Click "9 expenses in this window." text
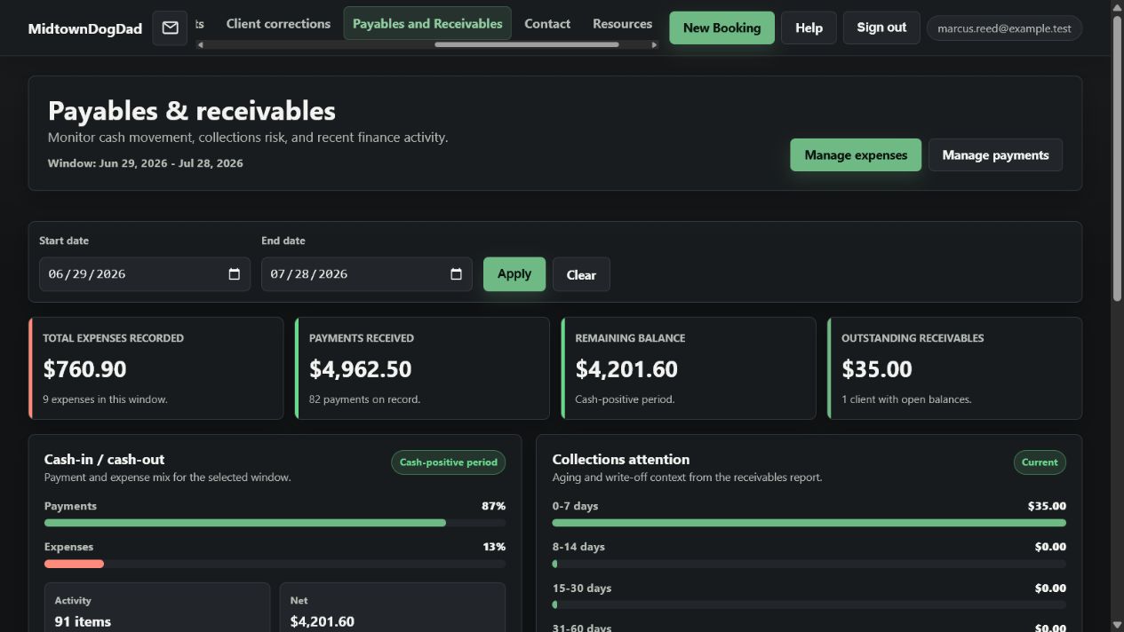This screenshot has width=1124, height=632. point(105,399)
